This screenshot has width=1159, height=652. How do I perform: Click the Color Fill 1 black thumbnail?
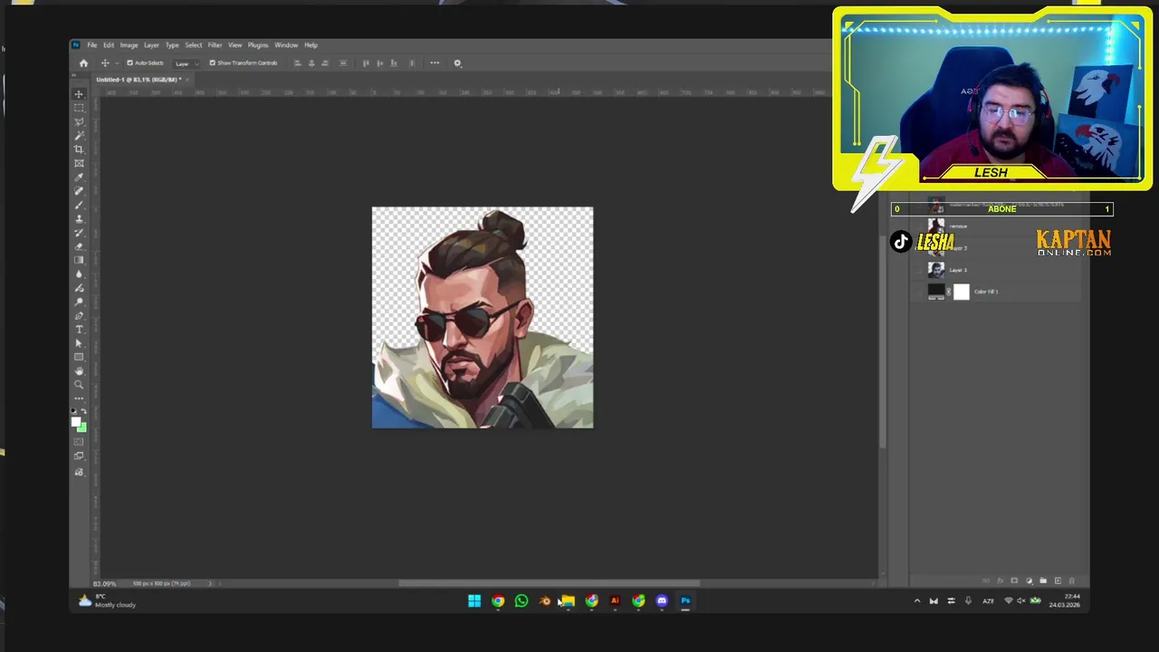pos(936,292)
